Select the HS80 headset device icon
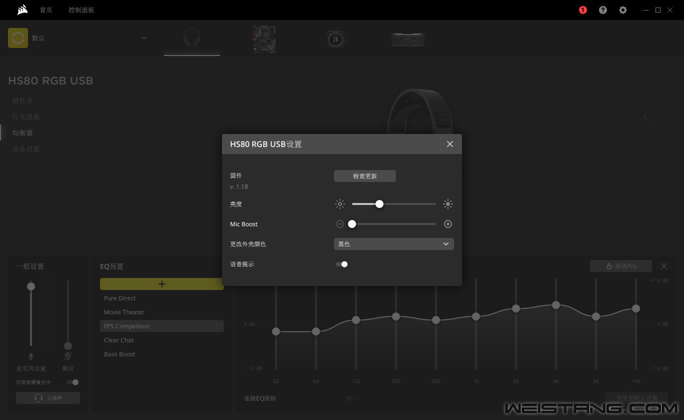This screenshot has width=684, height=420. (192, 39)
